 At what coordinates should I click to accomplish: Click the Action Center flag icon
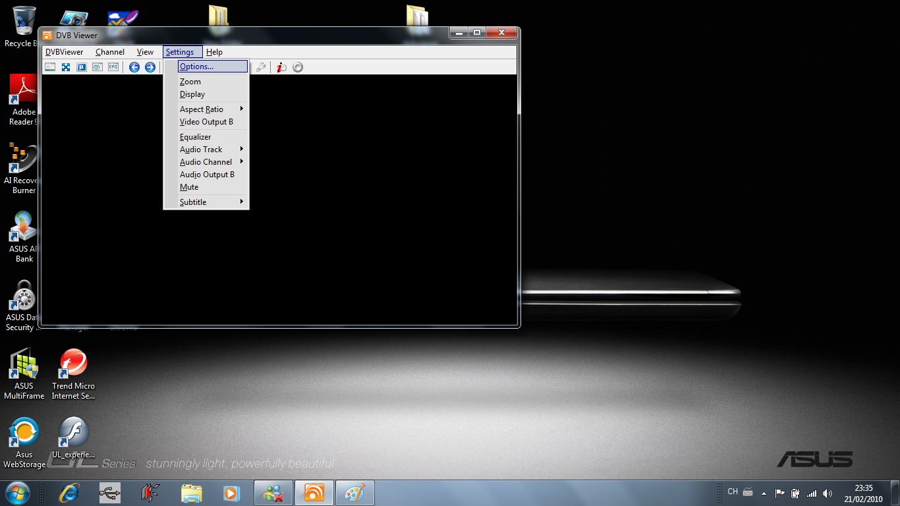[x=779, y=493]
